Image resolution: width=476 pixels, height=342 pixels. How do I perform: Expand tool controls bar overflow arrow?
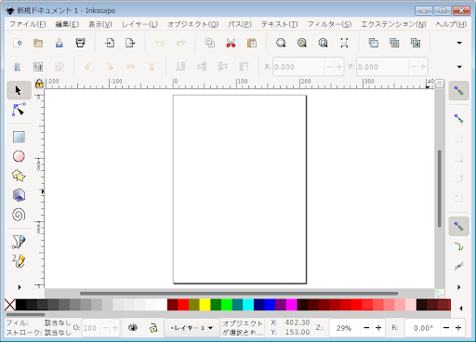459,67
